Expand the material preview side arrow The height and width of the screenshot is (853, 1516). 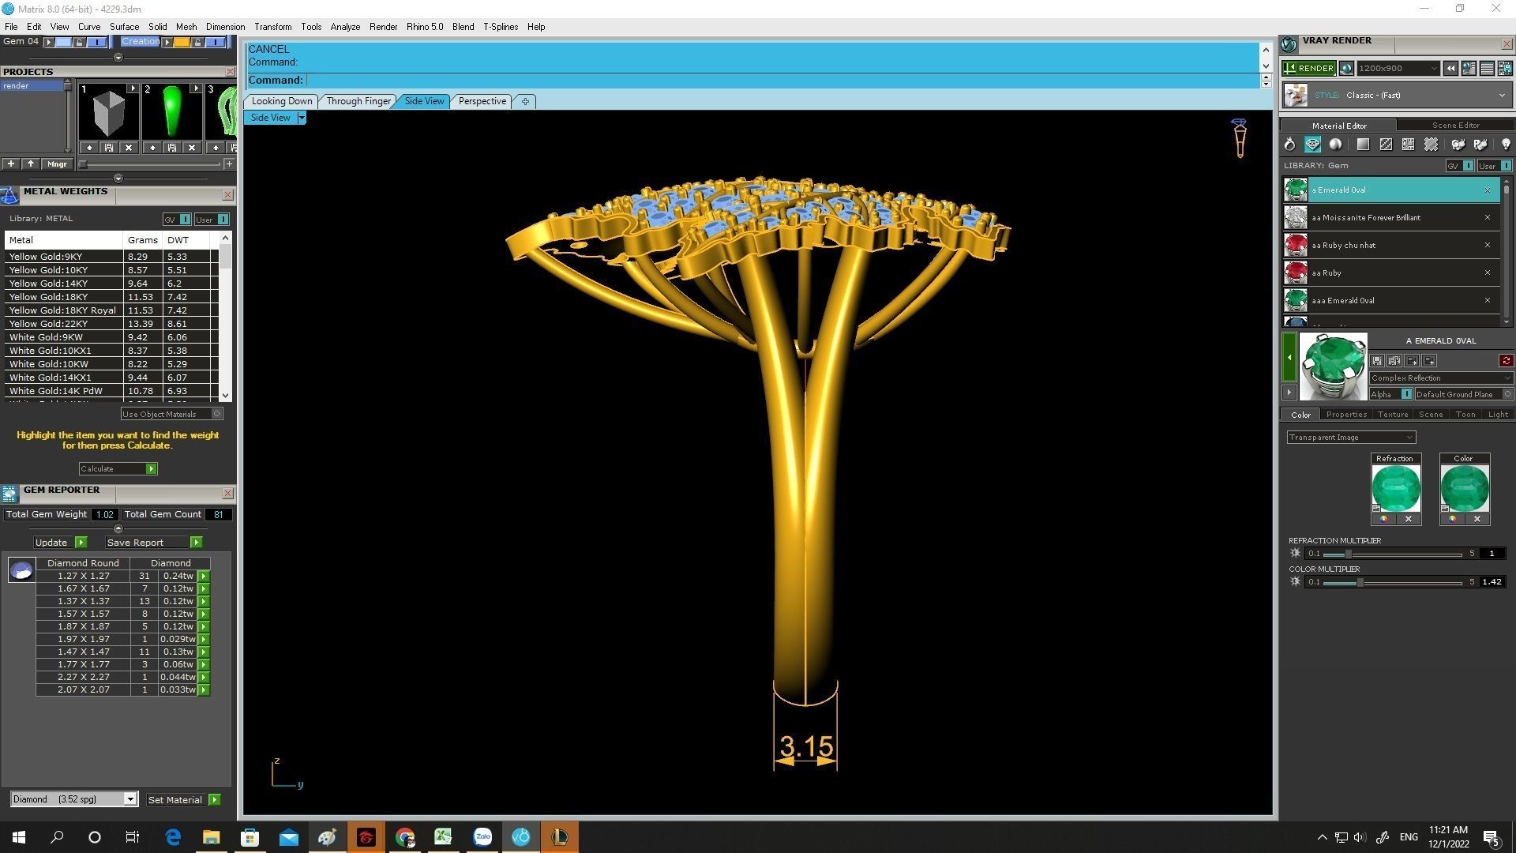1289,393
